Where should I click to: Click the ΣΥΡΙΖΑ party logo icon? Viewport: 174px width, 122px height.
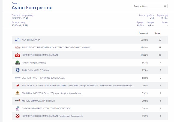(x=17, y=47)
